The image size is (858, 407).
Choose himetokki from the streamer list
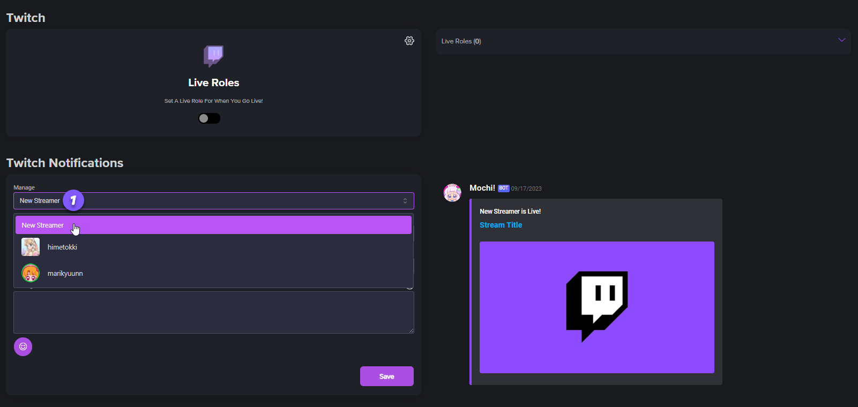(62, 247)
